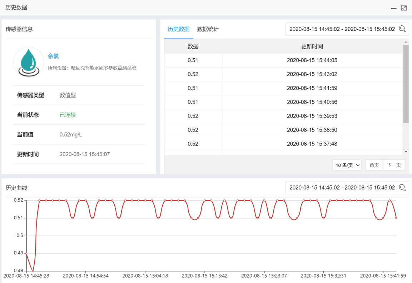Click the search icon in history data panel
Viewport: 412px width, 283px height.
(x=402, y=29)
